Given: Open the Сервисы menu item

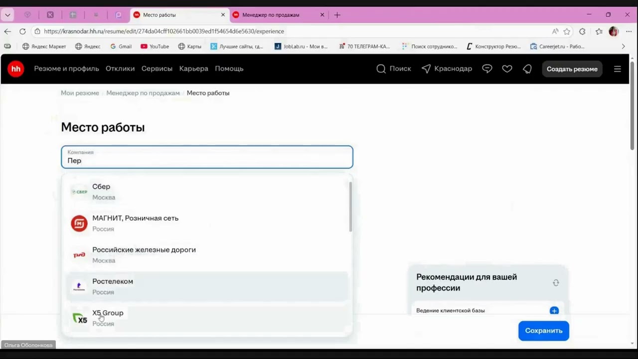Looking at the screenshot, I should pyautogui.click(x=157, y=69).
